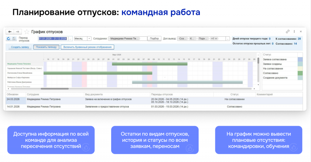Select the Подч… tag in Доп.вывод
311x162 pixels.
point(203,38)
